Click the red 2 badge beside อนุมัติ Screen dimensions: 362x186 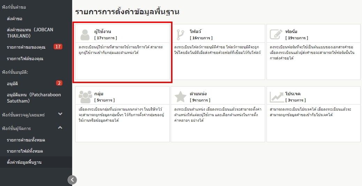pyautogui.click(x=59, y=83)
